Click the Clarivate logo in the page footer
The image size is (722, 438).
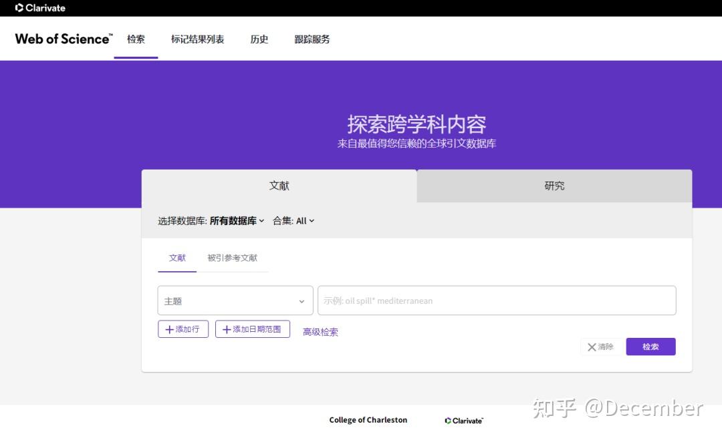[x=463, y=420]
